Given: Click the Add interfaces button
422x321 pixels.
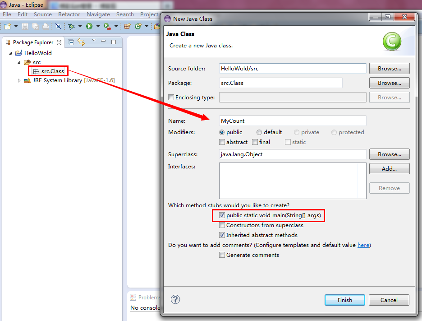Looking at the screenshot, I should point(389,169).
